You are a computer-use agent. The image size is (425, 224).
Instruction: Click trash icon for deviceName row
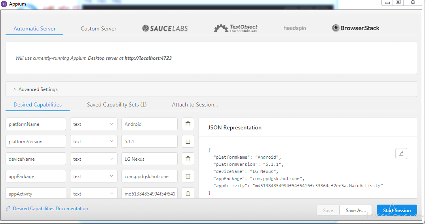tap(188, 159)
